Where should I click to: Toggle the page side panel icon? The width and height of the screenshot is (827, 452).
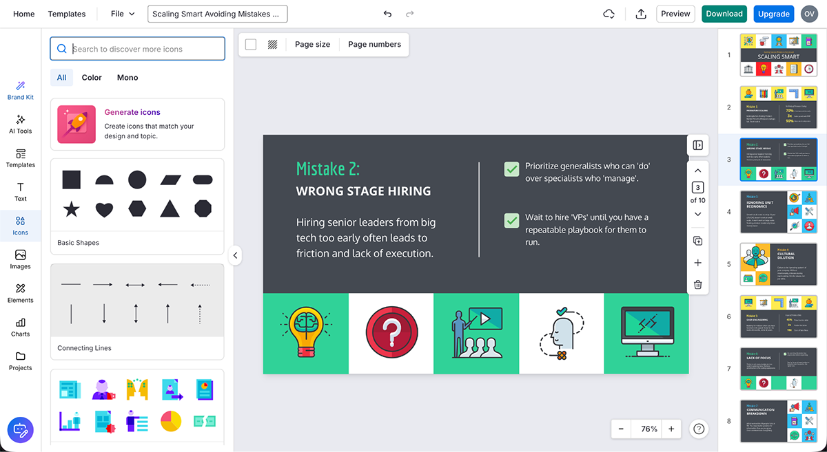697,145
